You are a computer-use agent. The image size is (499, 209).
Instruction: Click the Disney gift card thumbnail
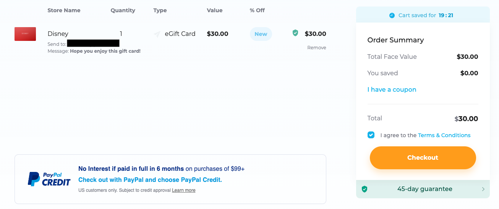click(25, 34)
